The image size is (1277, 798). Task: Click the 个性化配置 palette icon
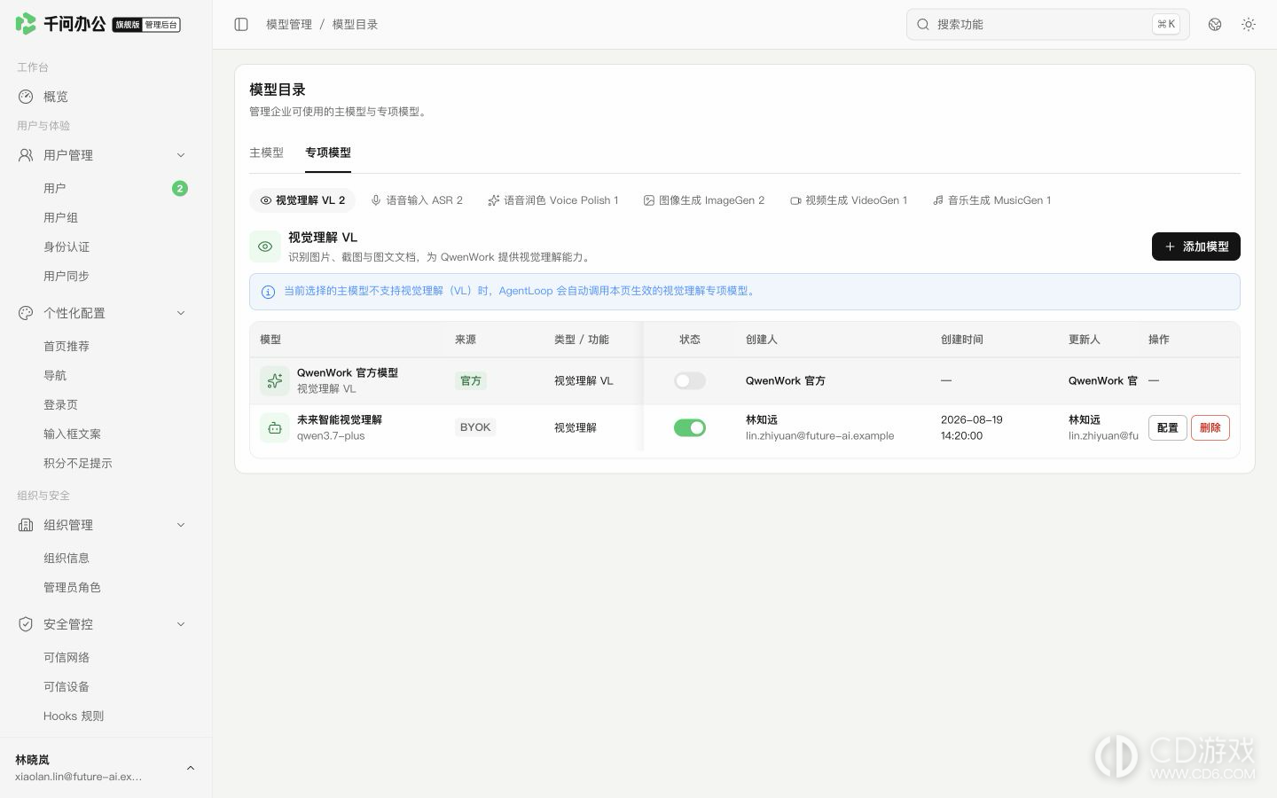26,313
